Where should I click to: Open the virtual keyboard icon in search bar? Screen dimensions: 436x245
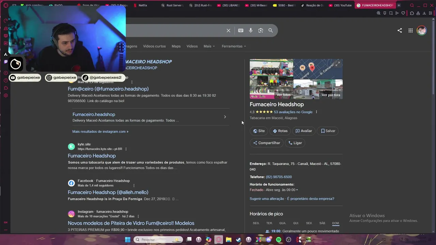(x=241, y=30)
